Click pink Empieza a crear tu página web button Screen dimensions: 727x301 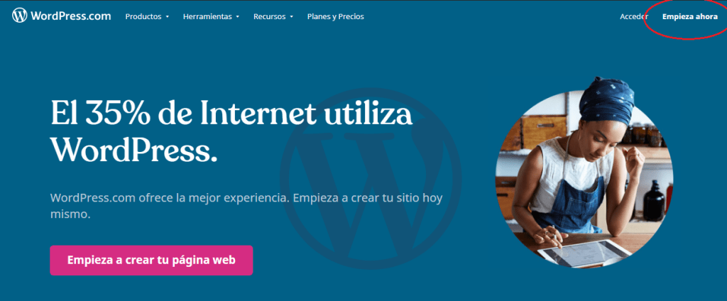point(151,261)
